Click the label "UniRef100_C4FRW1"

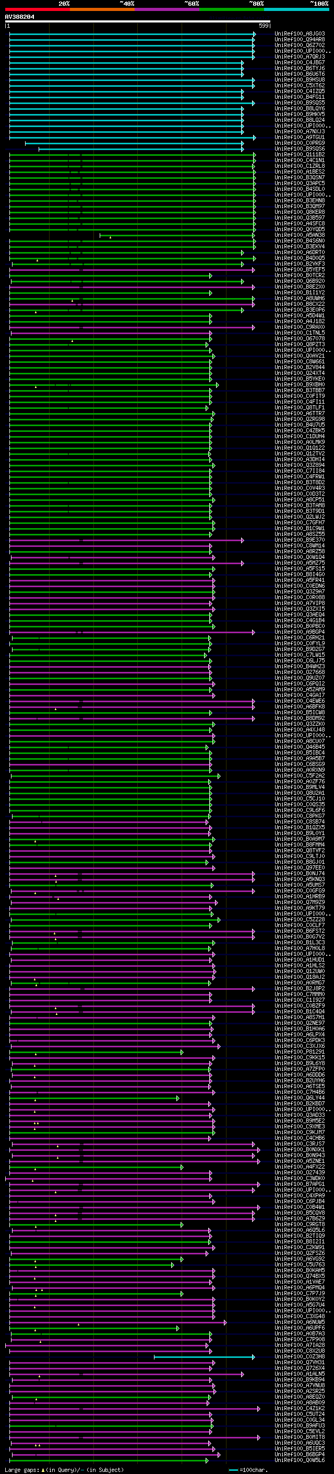pos(300,476)
